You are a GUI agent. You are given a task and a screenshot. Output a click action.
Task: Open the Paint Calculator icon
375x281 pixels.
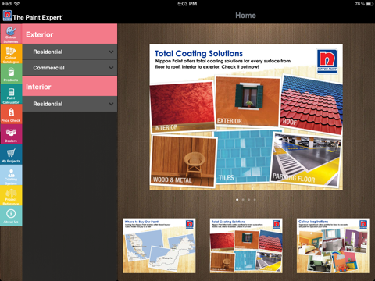point(11,94)
